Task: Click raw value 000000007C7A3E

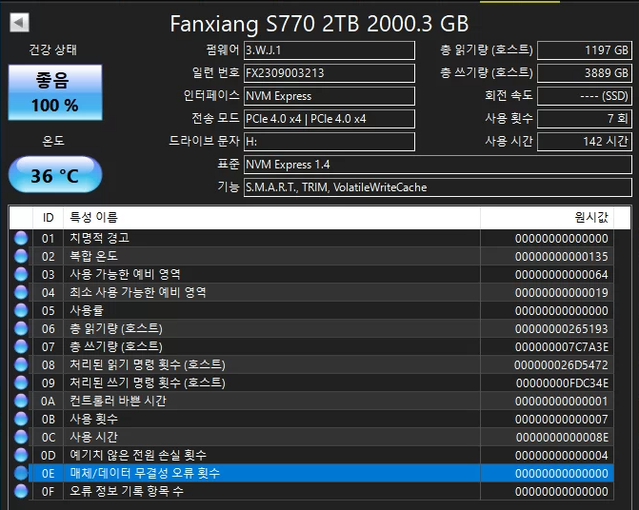Action: pos(562,347)
